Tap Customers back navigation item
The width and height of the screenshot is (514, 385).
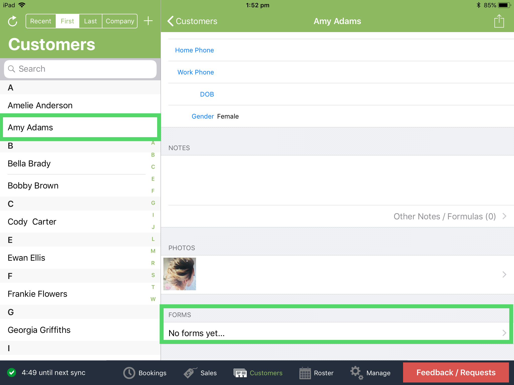coord(192,21)
